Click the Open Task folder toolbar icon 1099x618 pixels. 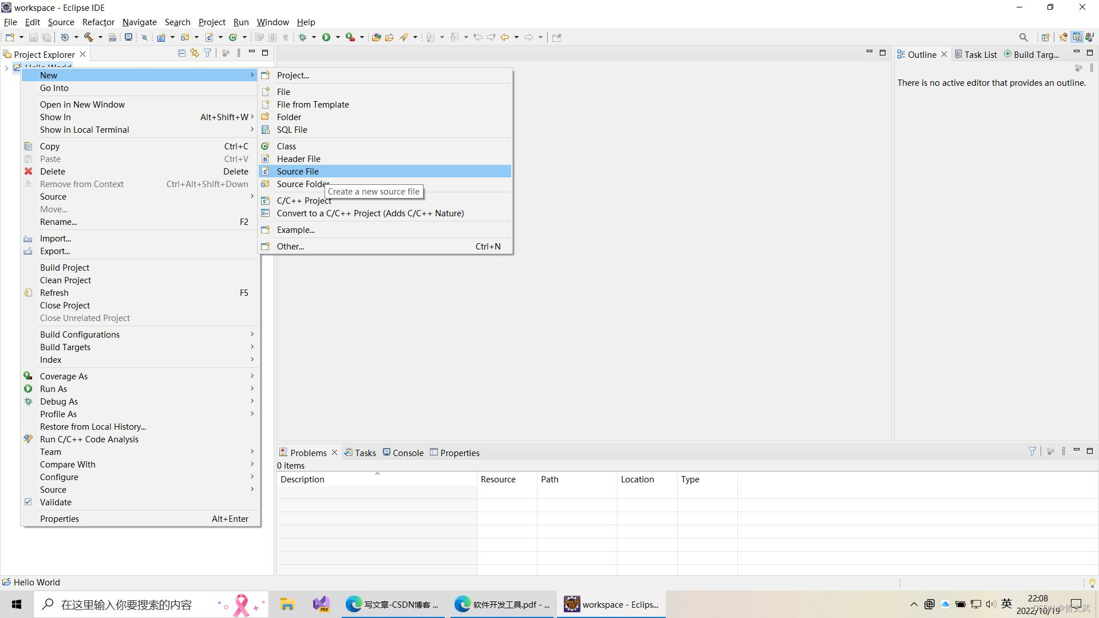click(389, 37)
